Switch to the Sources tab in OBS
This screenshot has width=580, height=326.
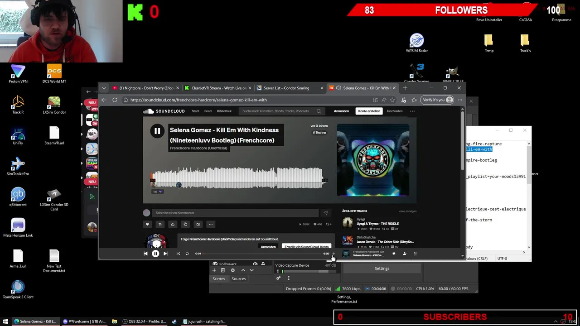click(239, 279)
